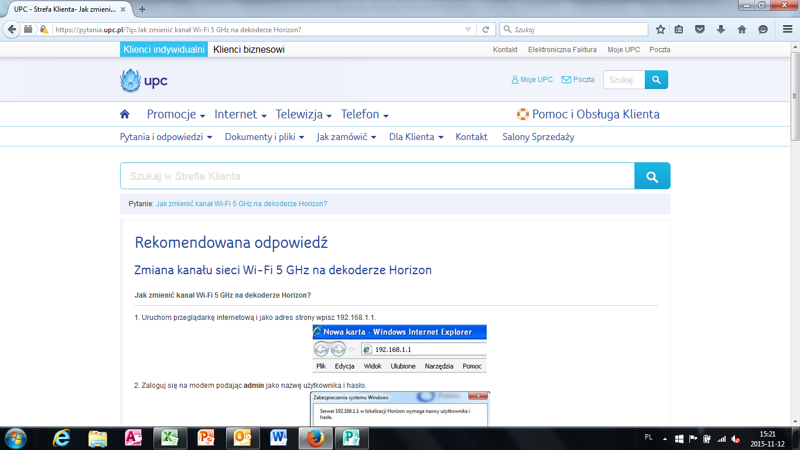Open the Firefox hamburger menu
800x450 pixels.
click(788, 29)
